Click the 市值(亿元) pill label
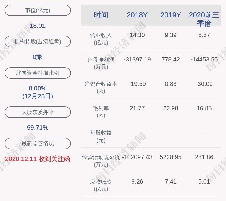This screenshot has height=201, width=226. coord(38,10)
